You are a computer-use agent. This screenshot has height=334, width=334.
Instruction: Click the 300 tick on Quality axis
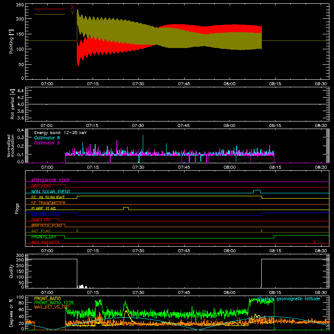pyautogui.click(x=20, y=256)
